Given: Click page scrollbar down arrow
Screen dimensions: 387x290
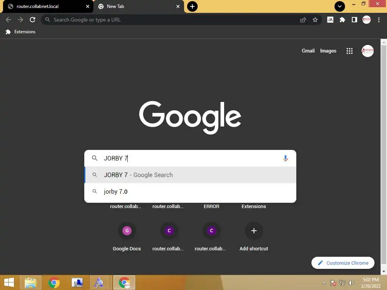Looking at the screenshot, I should click(384, 271).
